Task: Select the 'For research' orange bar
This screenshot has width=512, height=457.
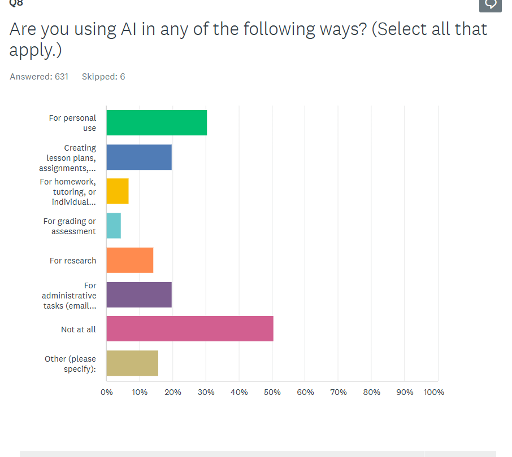Action: tap(129, 260)
